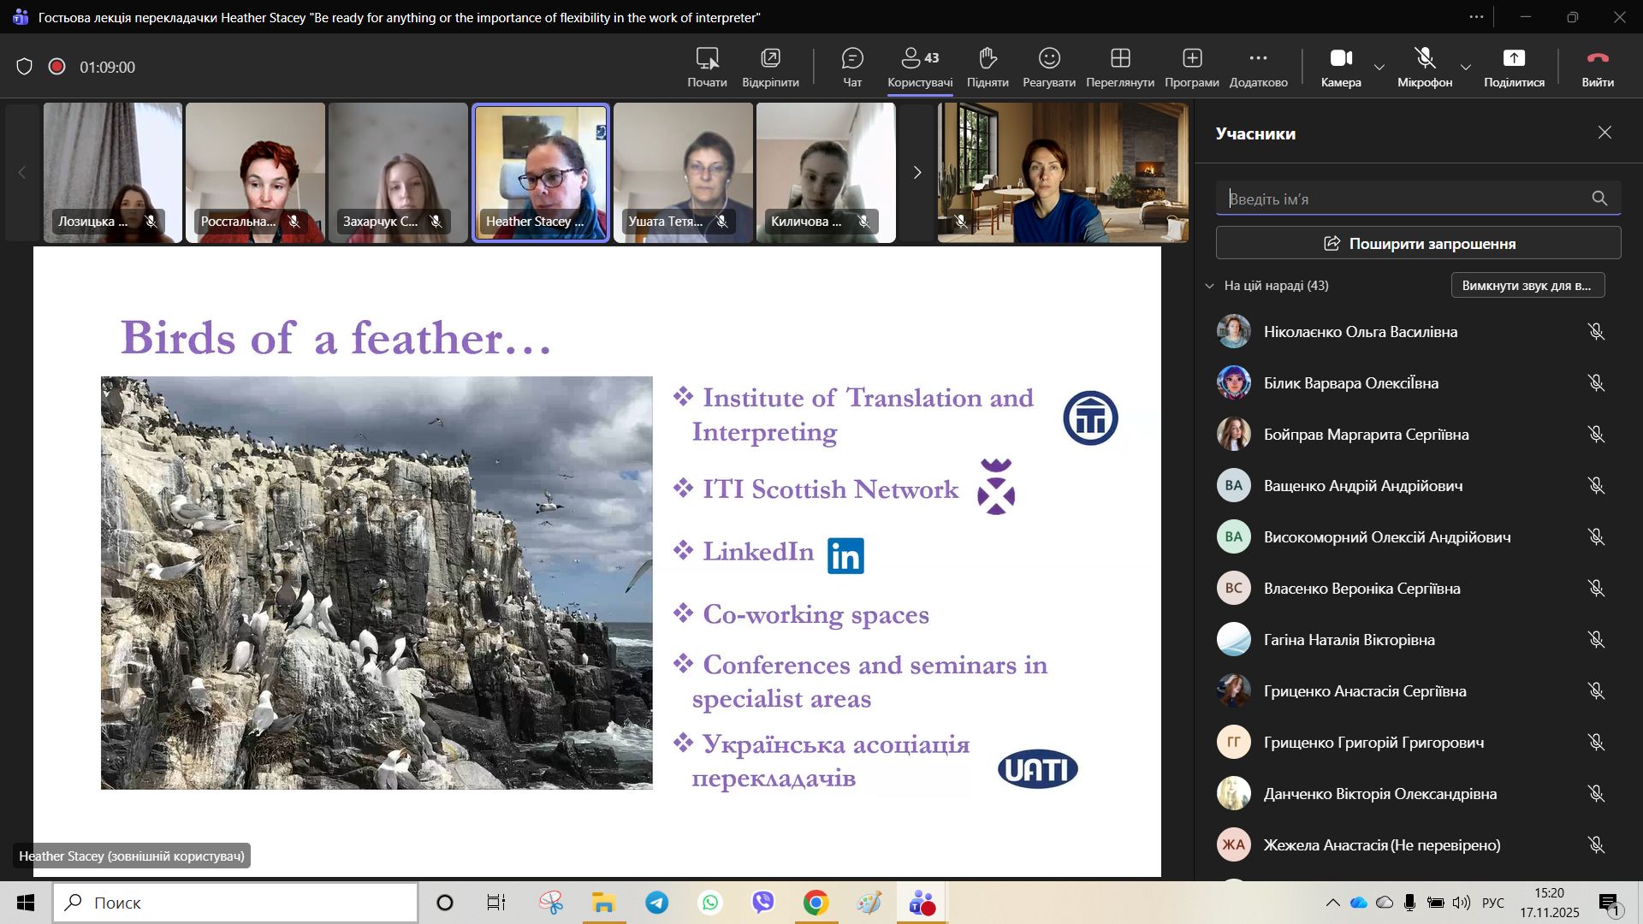1643x924 pixels.
Task: Toggle mute icon for Ніколаєнко Ольга Василівна
Action: tap(1596, 332)
